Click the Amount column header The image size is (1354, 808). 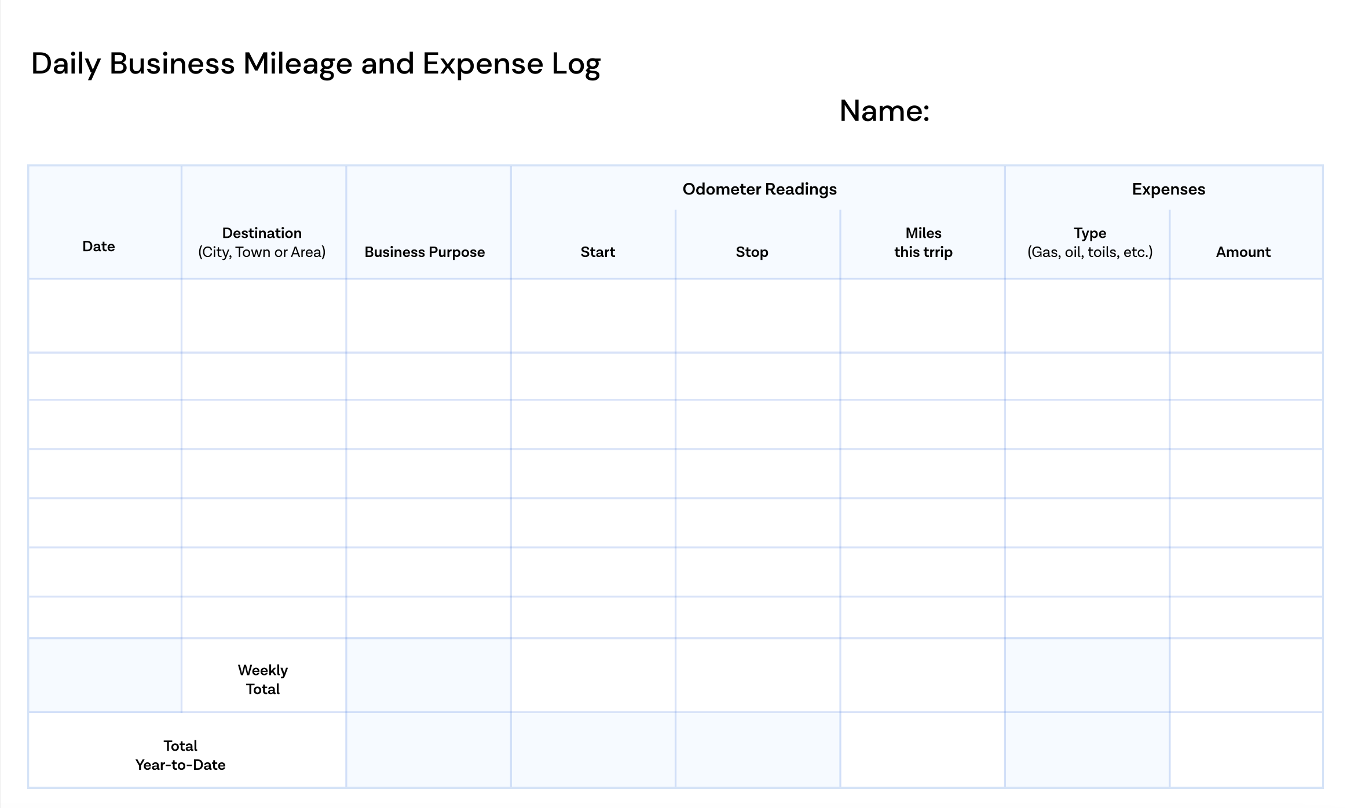click(1243, 252)
